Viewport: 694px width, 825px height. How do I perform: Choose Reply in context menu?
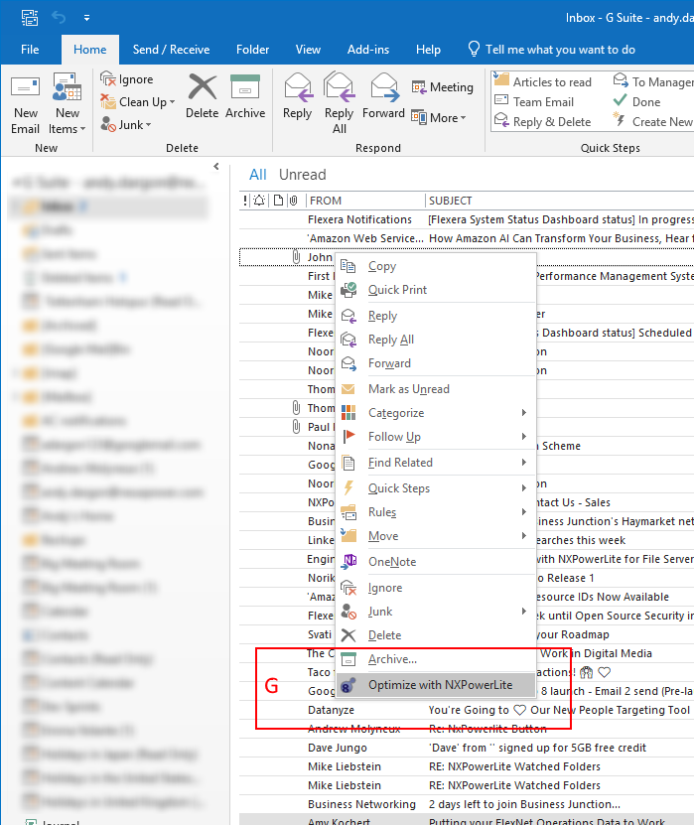[x=436, y=316]
